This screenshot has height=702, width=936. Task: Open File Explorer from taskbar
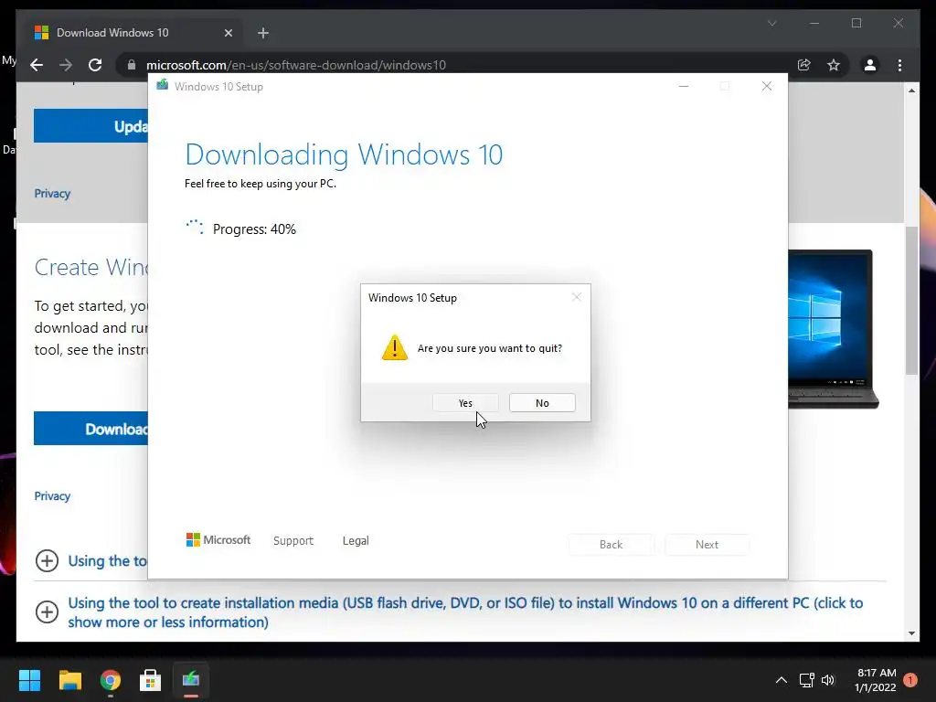pyautogui.click(x=69, y=680)
